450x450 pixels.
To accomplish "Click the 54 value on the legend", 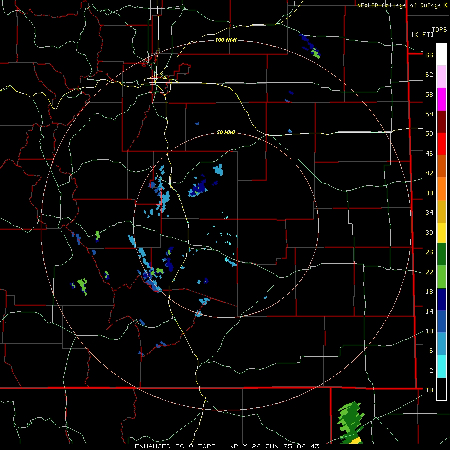I will [429, 114].
